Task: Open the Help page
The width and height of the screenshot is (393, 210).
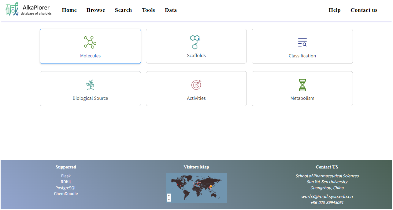Action: point(334,10)
